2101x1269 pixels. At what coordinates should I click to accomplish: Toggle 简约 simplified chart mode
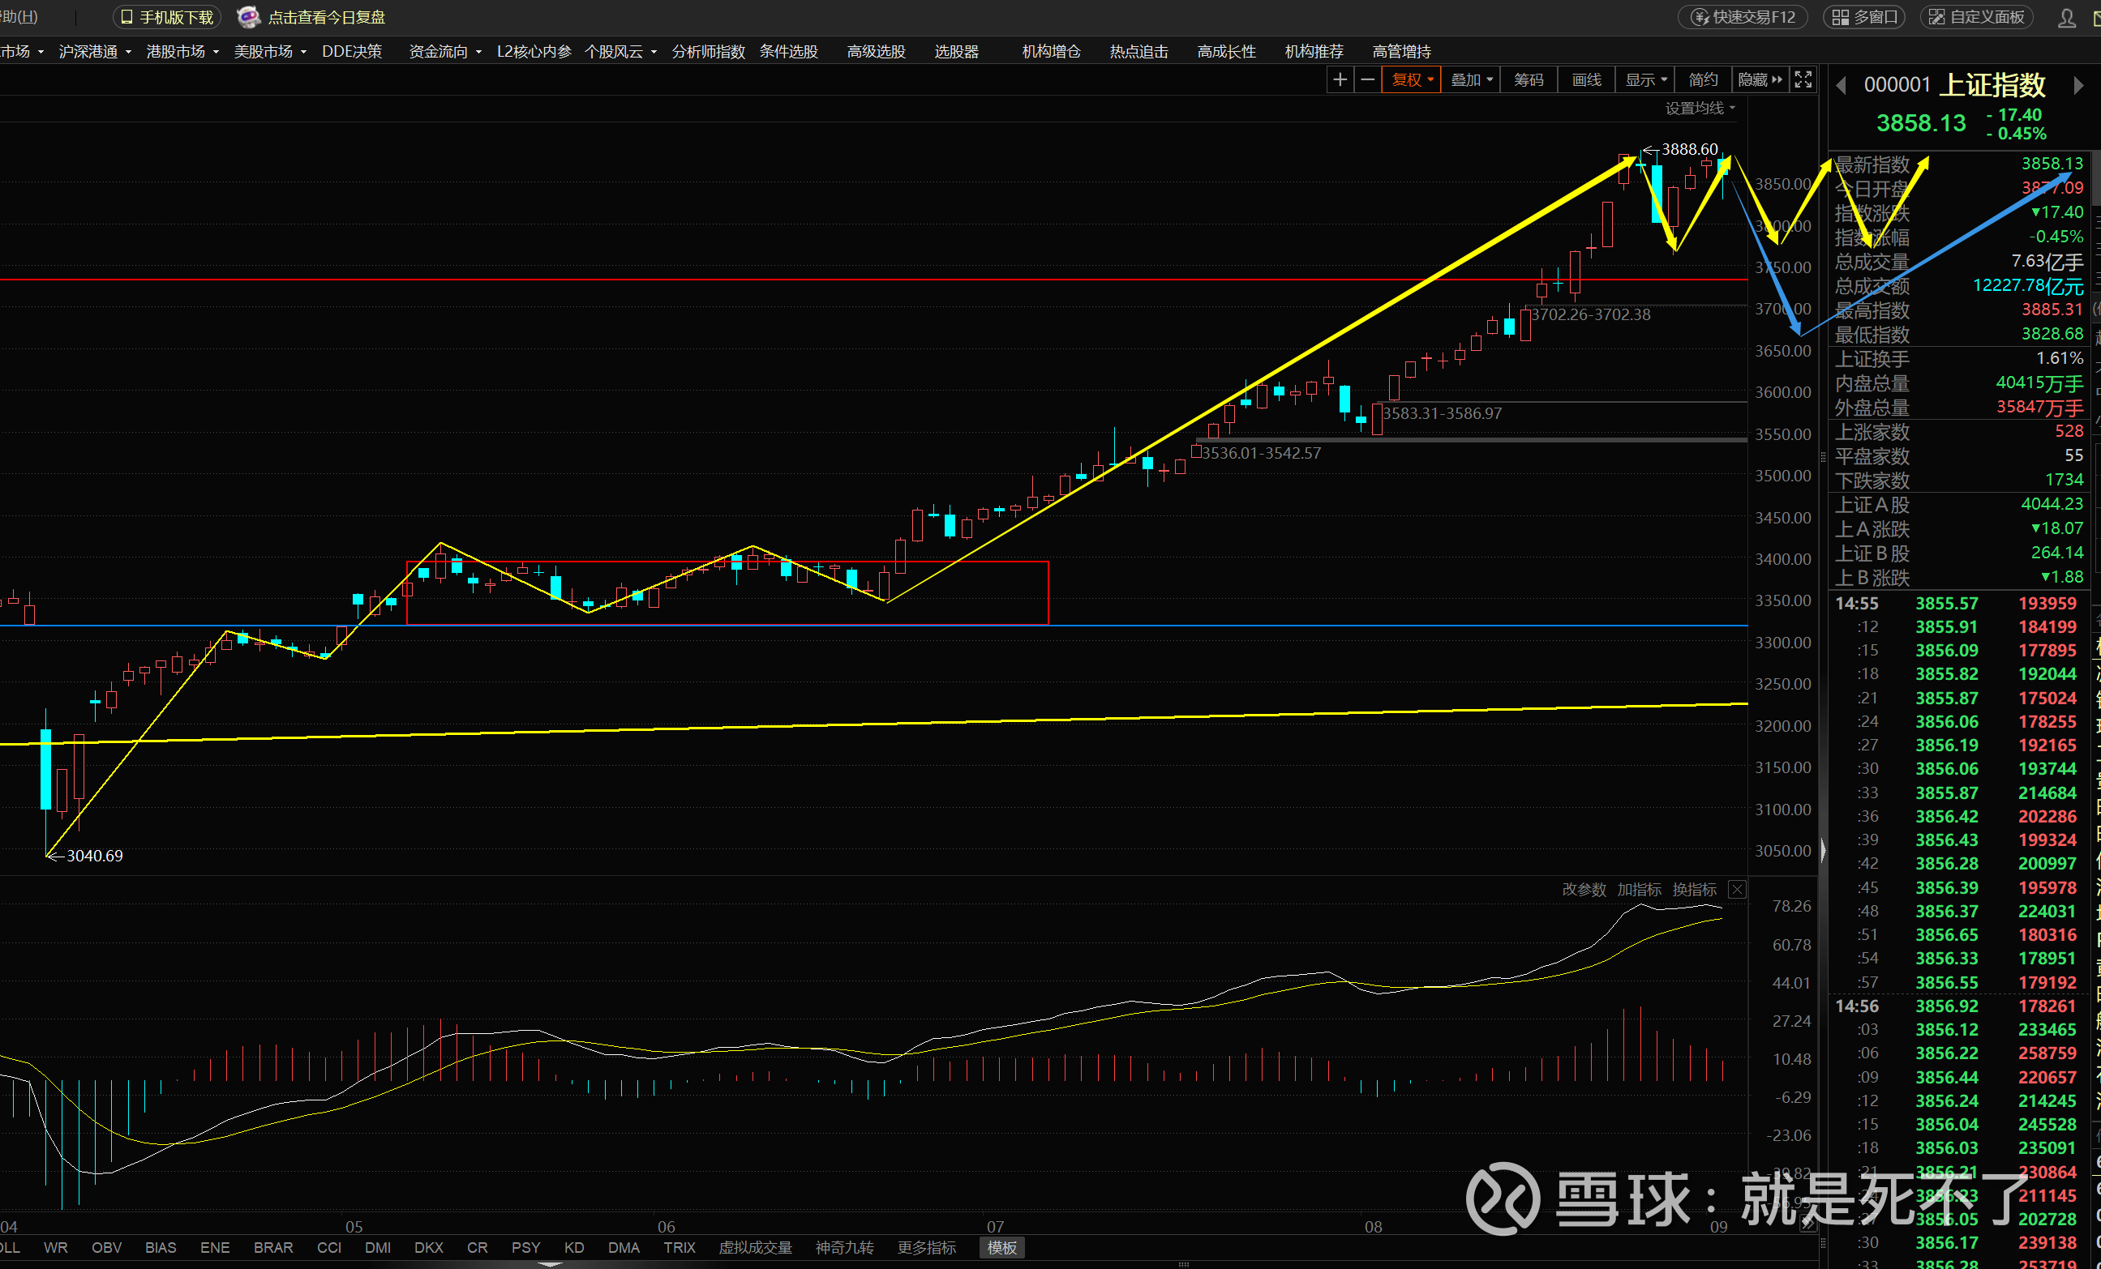coord(1703,80)
